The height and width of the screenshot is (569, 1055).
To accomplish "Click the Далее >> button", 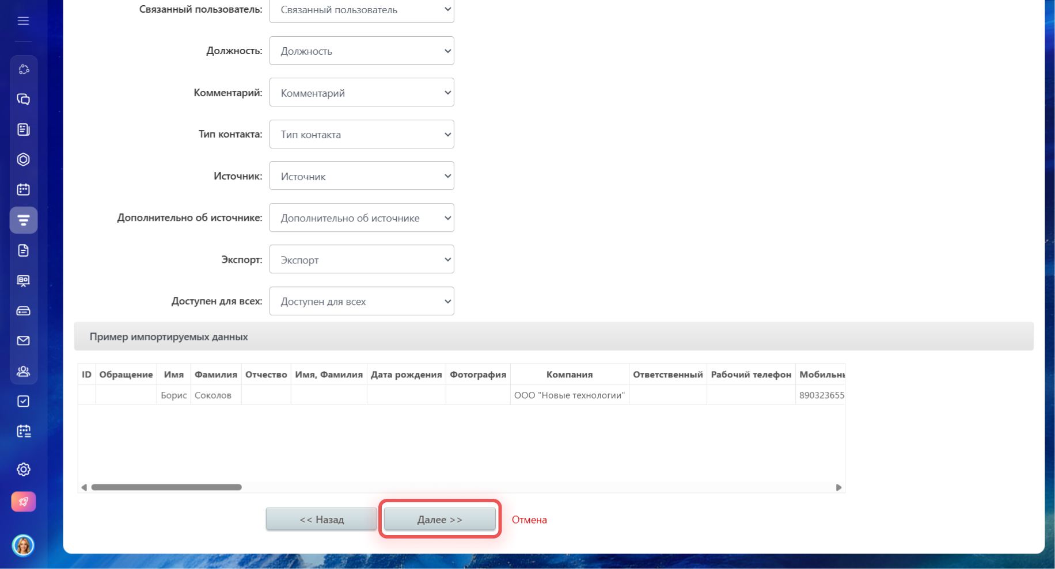I will (439, 520).
